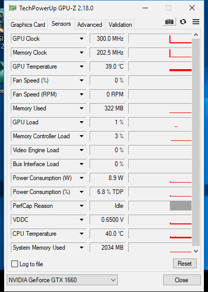Click the GPU Clock history graph
Screen dimensions: 208x292
pyautogui.click(x=160, y=39)
